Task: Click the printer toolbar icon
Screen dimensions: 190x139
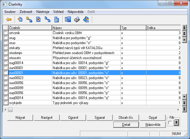Action: [x=77, y=20]
